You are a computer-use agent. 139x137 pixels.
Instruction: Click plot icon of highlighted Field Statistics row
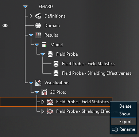tap(50, 102)
